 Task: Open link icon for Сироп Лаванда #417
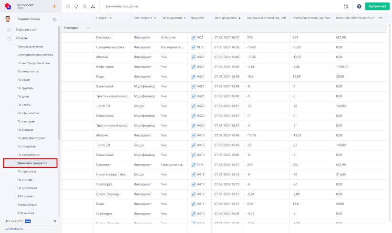(x=193, y=194)
